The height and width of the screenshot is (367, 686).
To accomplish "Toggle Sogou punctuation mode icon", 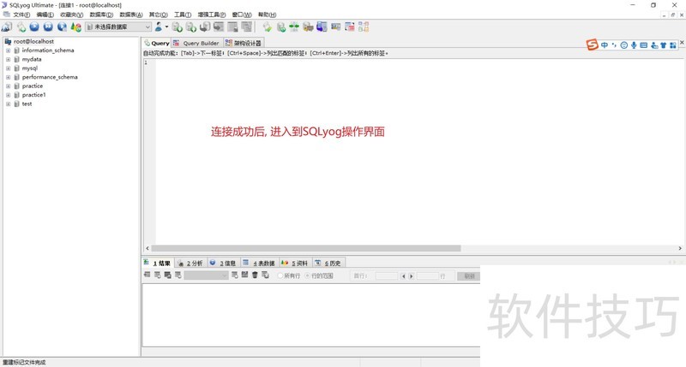I will click(x=614, y=45).
